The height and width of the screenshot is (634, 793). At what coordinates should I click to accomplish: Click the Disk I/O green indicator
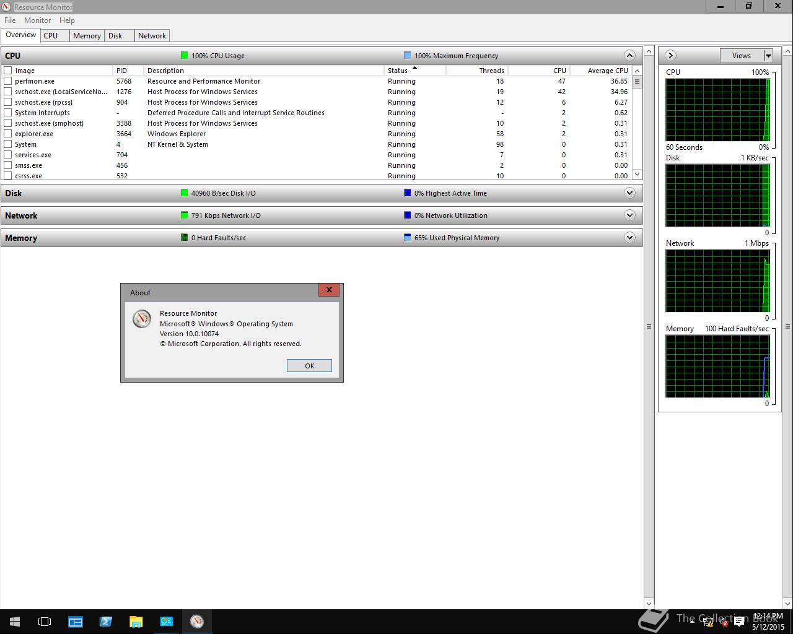[184, 193]
